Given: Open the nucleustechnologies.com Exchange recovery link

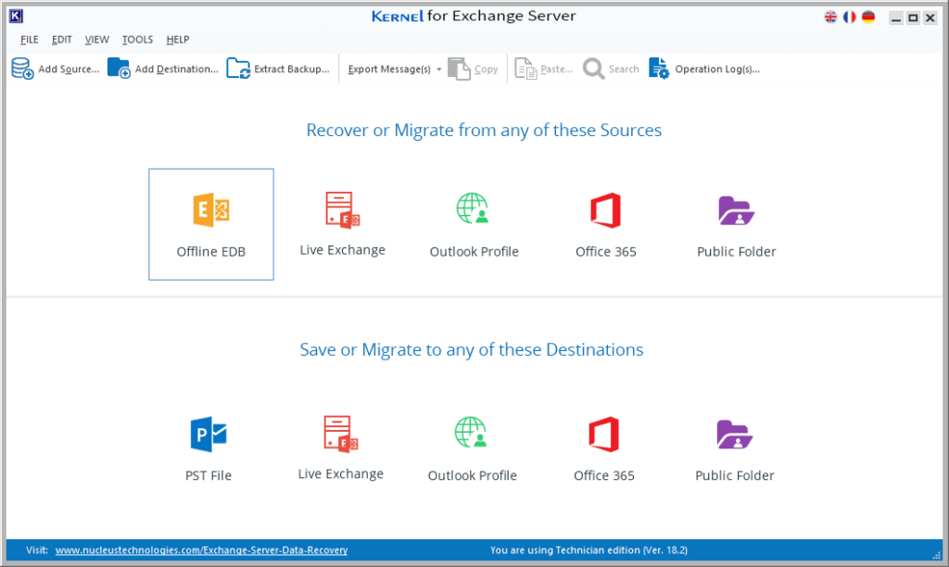Looking at the screenshot, I should click(x=201, y=550).
